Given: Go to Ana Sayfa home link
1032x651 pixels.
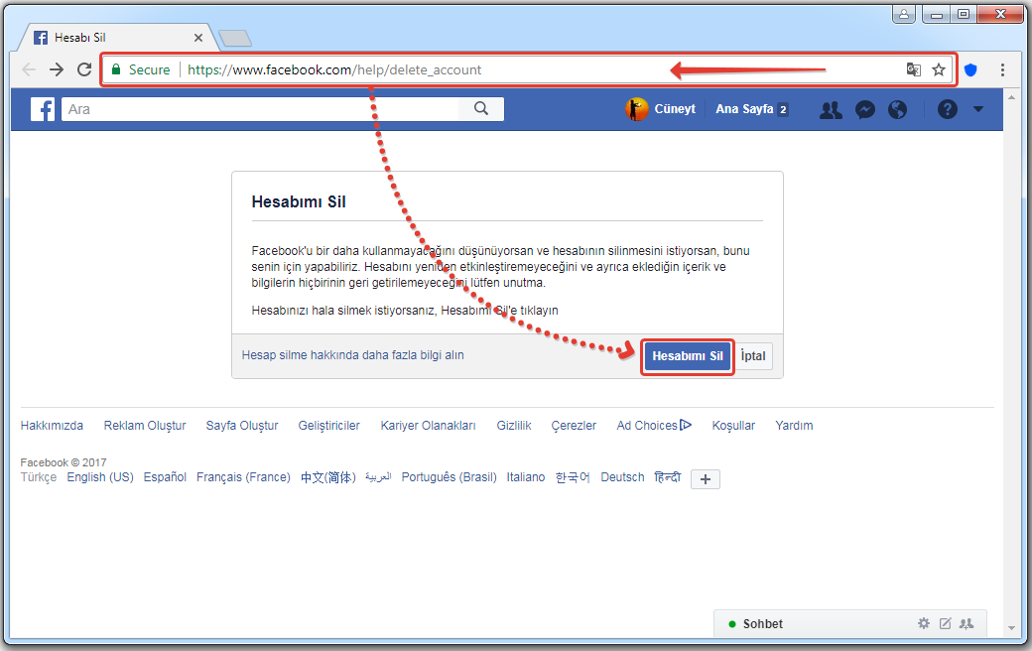Looking at the screenshot, I should [744, 109].
